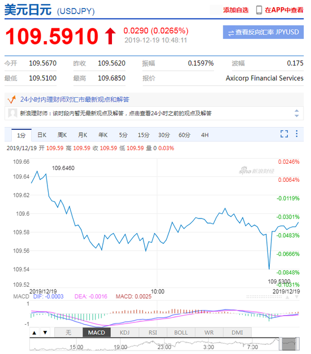This screenshot has width=311, height=354.
Task: Click the 7:00 mark on overview timeline
Action: 252,347
